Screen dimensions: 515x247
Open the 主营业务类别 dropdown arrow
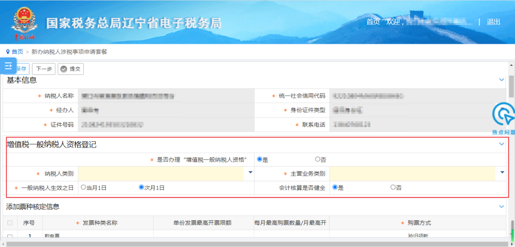502,172
